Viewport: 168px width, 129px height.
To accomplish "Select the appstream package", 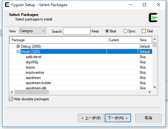I will click(33, 78).
